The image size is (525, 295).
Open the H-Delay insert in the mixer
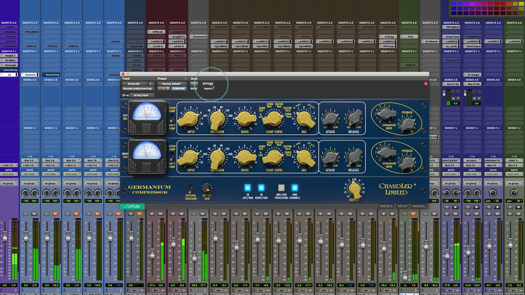[x=388, y=36]
